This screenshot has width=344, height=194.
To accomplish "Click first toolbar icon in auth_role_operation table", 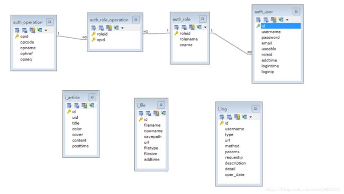I will [94, 28].
